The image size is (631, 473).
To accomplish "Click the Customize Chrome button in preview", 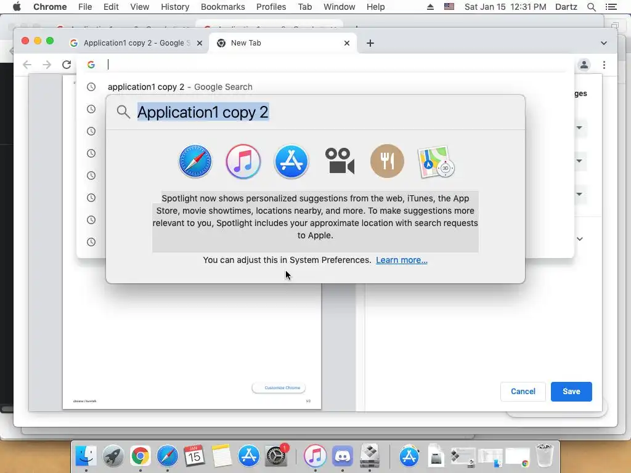I will point(279,388).
